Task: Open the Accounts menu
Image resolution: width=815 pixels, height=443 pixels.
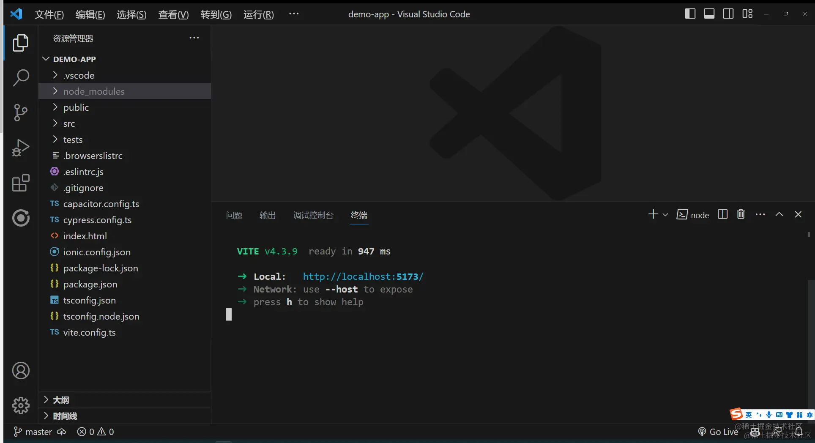Action: click(x=21, y=371)
